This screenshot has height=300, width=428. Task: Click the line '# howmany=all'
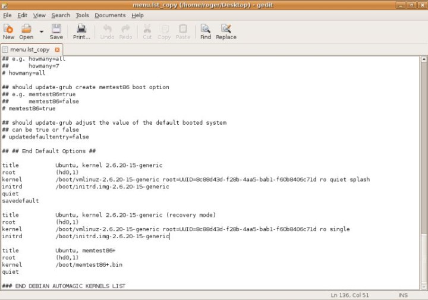[24, 73]
